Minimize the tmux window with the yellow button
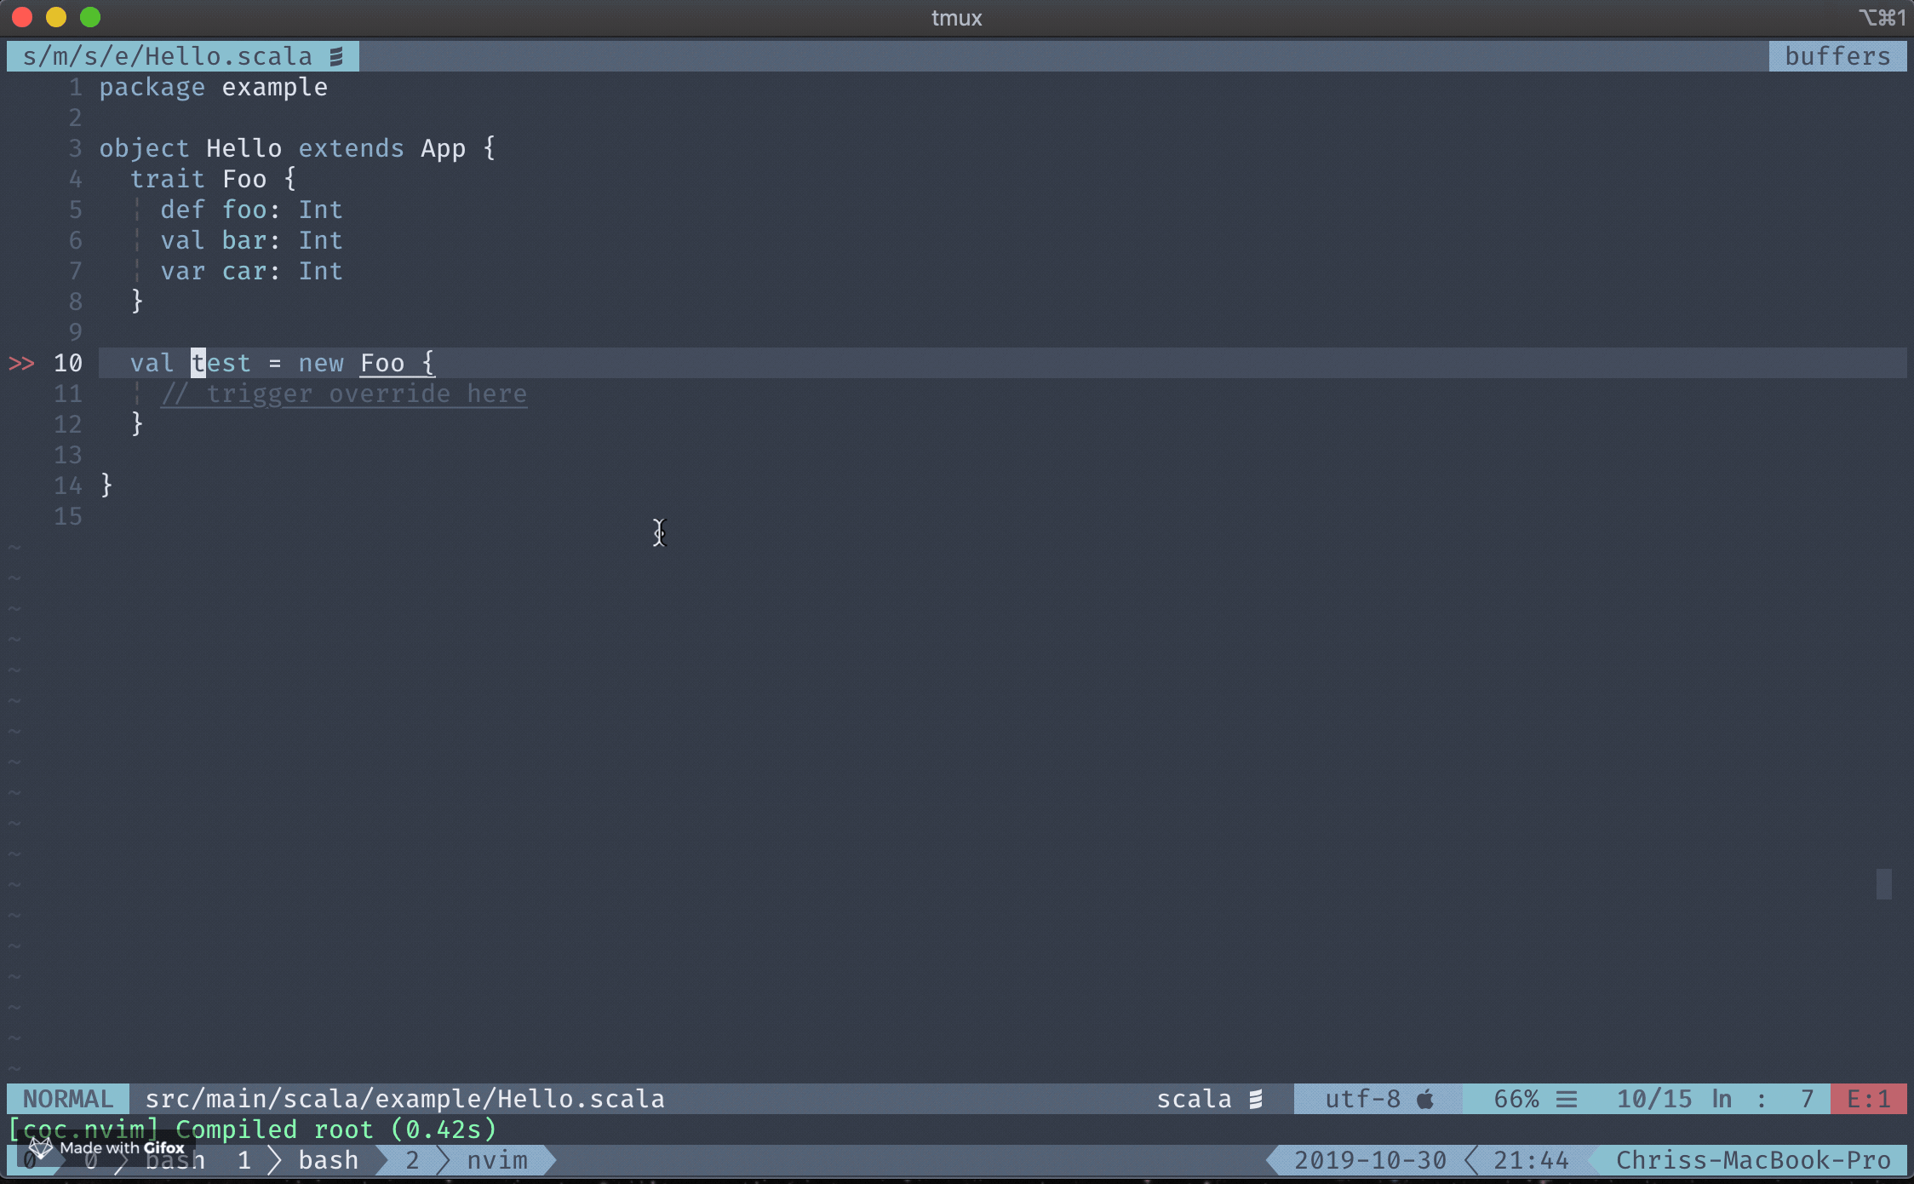The width and height of the screenshot is (1914, 1184). coord(56,17)
